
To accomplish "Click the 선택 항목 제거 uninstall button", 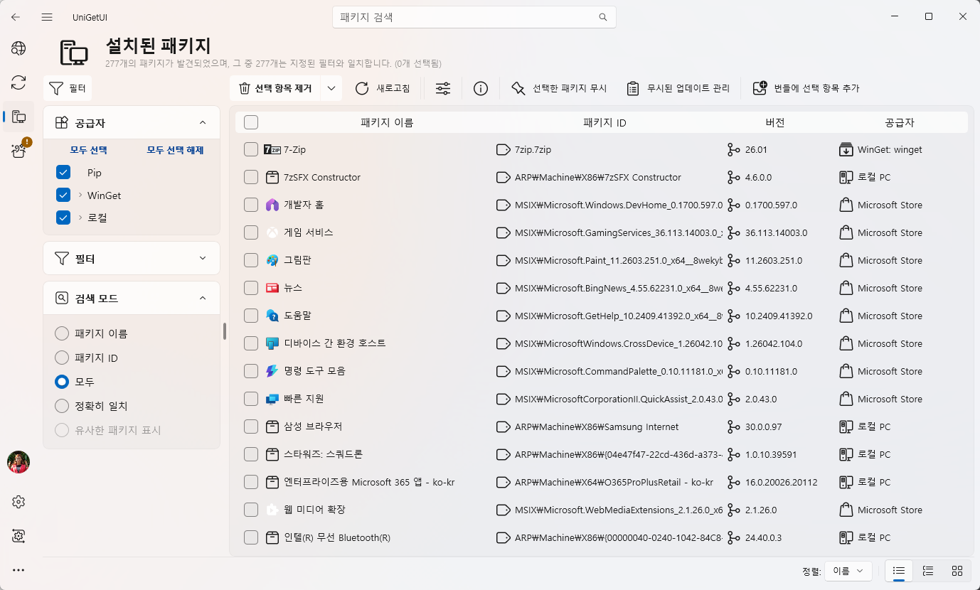I will click(275, 88).
